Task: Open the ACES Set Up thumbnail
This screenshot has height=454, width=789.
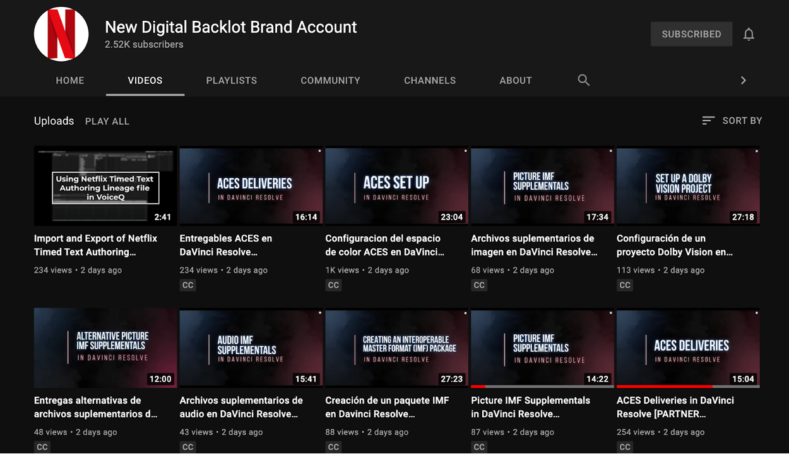Action: (x=396, y=186)
